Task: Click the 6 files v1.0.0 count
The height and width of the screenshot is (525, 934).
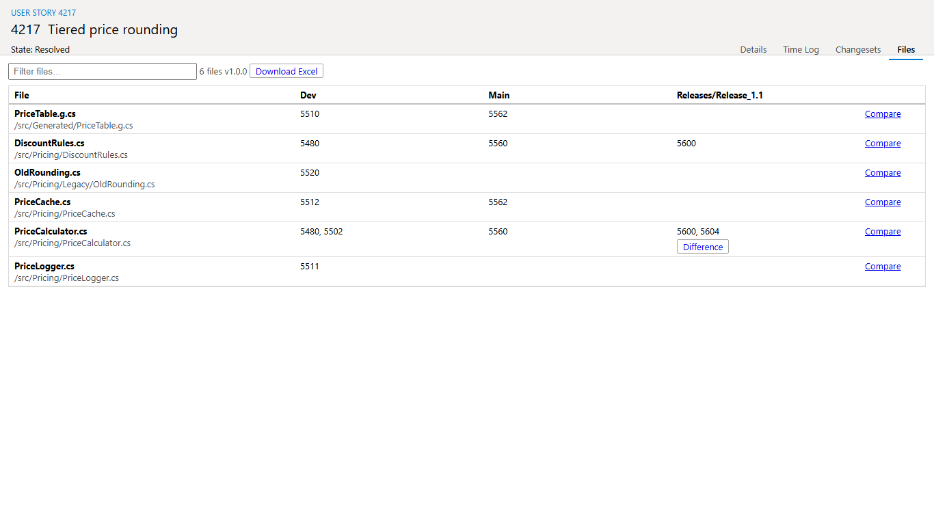Action: (223, 72)
